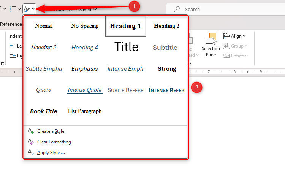Click the indent left icon

pos(13,46)
